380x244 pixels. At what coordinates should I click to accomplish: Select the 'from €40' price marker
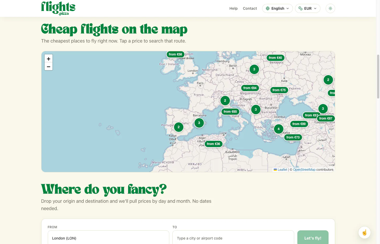pos(275,58)
